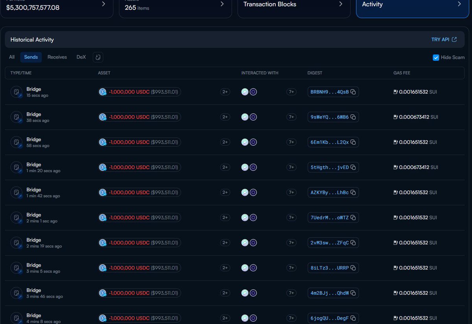Select the Activity card
This screenshot has width=472, height=324.
click(413, 5)
